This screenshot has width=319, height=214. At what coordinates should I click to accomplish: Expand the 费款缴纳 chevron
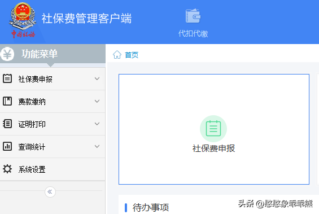pos(97,101)
